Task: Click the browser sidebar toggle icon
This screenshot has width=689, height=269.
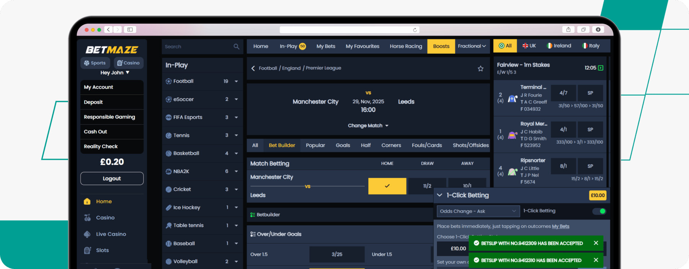Action: (x=130, y=30)
